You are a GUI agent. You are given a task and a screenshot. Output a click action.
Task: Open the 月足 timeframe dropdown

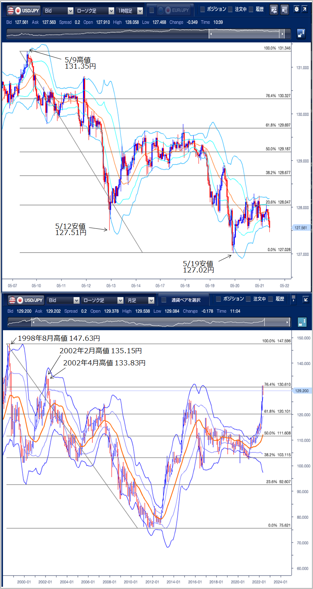(x=141, y=300)
